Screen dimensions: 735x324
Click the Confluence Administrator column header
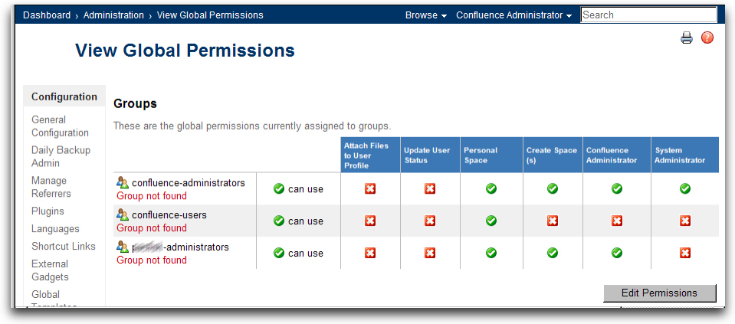coord(617,155)
